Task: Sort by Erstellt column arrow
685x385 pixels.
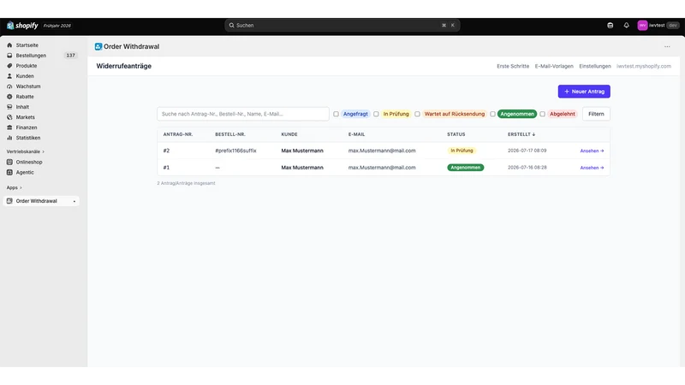Action: coord(533,134)
